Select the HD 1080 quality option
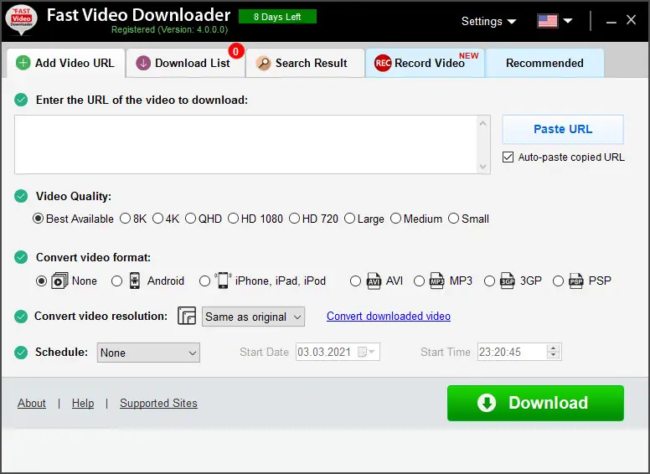Viewport: 650px width, 474px height. tap(234, 219)
